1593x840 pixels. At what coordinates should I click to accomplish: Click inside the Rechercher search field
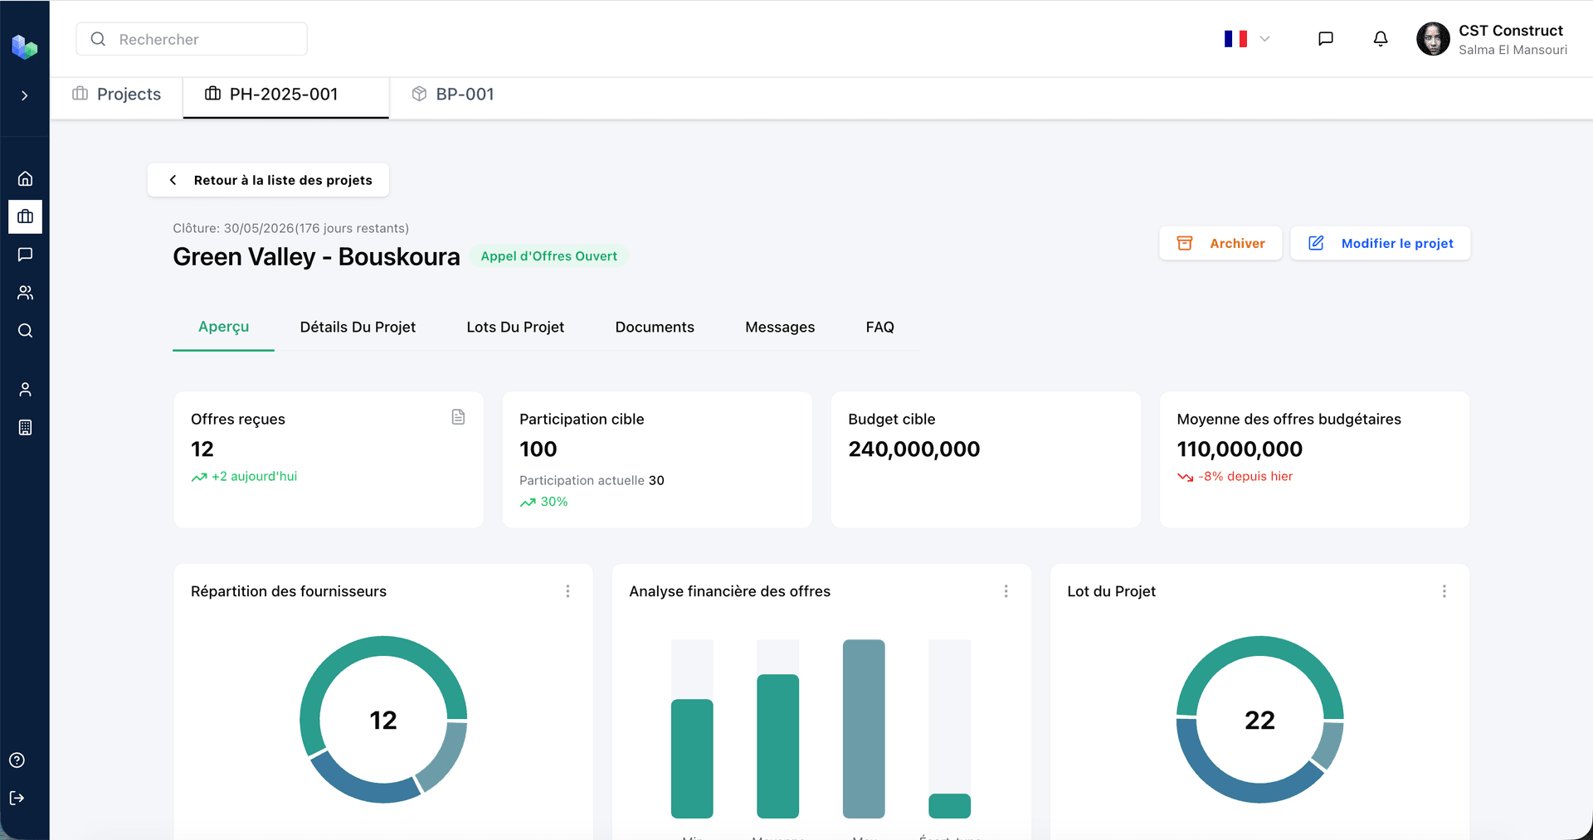[x=192, y=38]
